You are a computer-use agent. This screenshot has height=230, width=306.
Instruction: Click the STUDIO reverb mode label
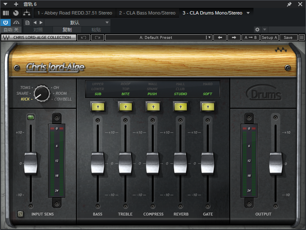point(181,94)
